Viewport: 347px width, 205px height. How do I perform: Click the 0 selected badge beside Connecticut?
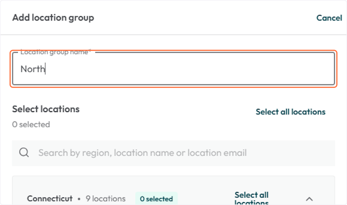click(156, 199)
